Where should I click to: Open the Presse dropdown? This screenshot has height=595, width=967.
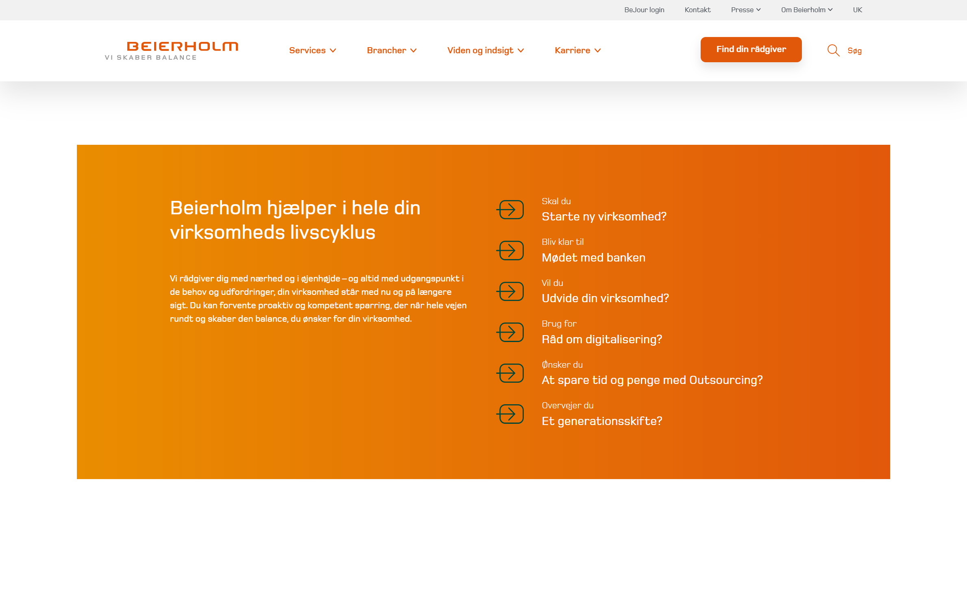[745, 10]
